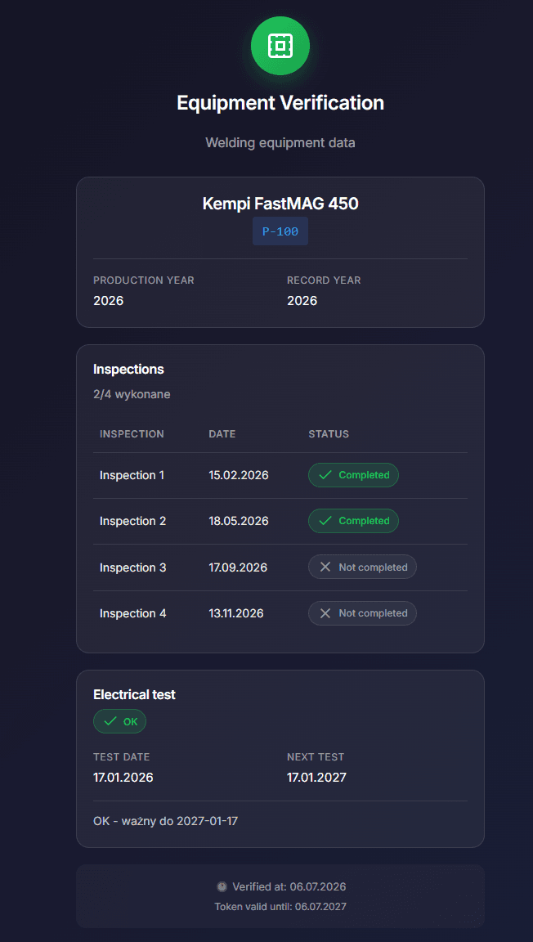Click the Kempi FastMAG 450 title
This screenshot has width=533, height=942.
point(280,204)
